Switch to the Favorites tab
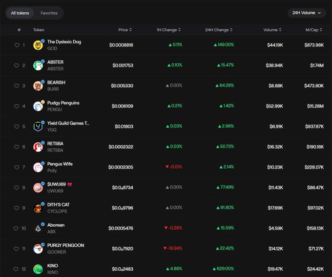The image size is (332, 277). coord(49,13)
